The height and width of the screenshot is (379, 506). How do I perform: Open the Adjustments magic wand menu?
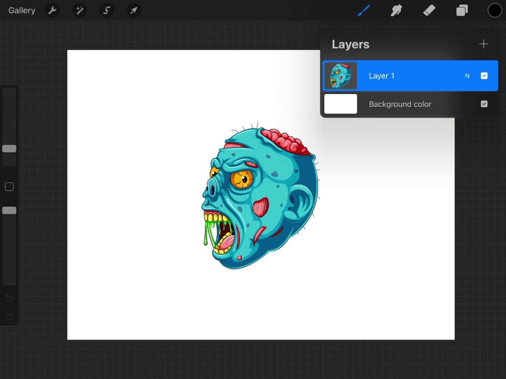point(79,10)
